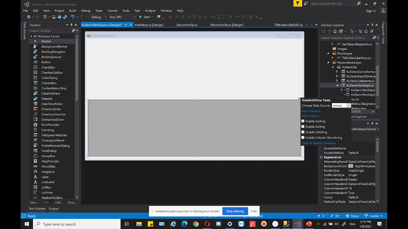Click the Pending Changes Filter clock icon
408x229 pixels.
tap(352, 31)
